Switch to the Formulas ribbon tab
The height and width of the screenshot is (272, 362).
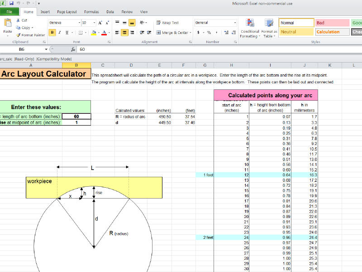coord(92,12)
